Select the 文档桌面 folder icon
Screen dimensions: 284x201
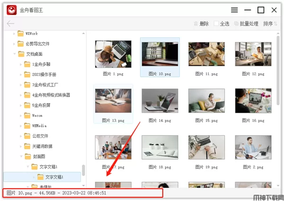[21, 54]
